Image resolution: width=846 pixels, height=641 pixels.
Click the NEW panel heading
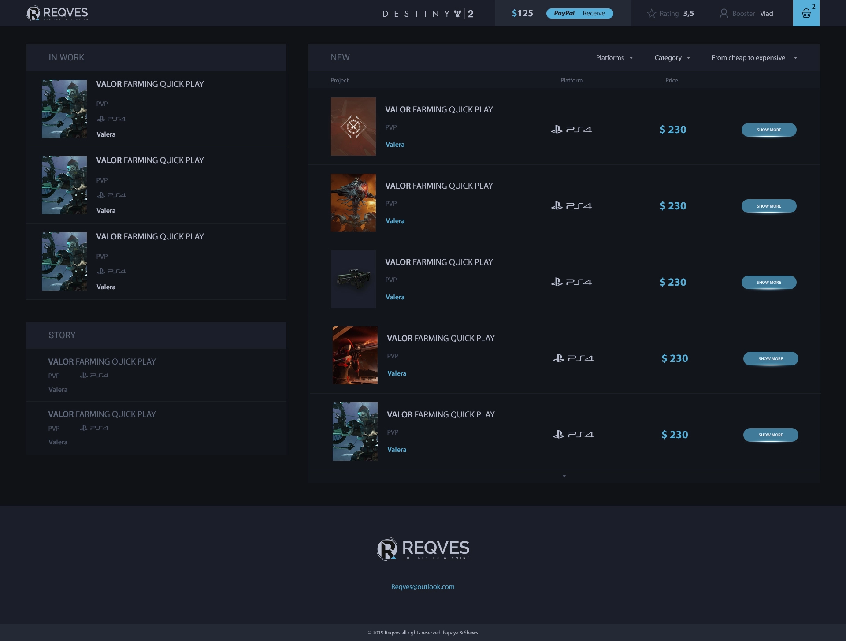tap(340, 58)
